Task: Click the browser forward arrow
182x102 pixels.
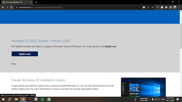Action: point(7,7)
